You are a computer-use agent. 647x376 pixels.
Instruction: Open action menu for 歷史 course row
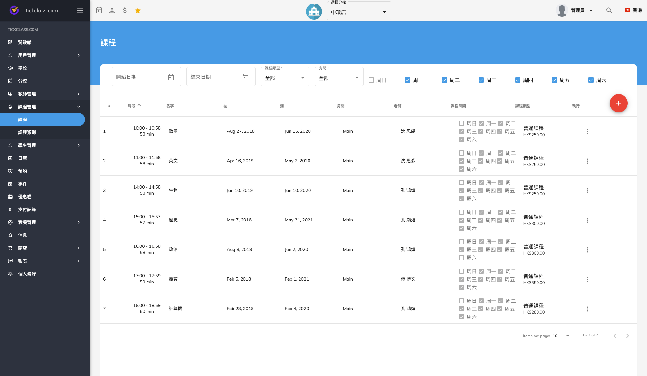(x=587, y=220)
